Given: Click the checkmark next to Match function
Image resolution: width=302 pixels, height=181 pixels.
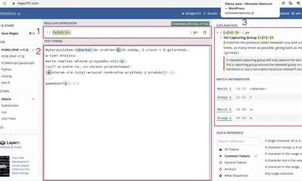Looking at the screenshot, I should tap(33, 99).
